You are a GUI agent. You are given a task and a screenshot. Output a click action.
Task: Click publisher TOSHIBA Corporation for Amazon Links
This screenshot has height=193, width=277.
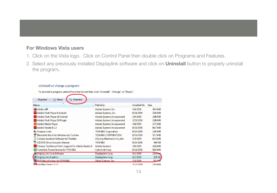pyautogui.click(x=106, y=131)
